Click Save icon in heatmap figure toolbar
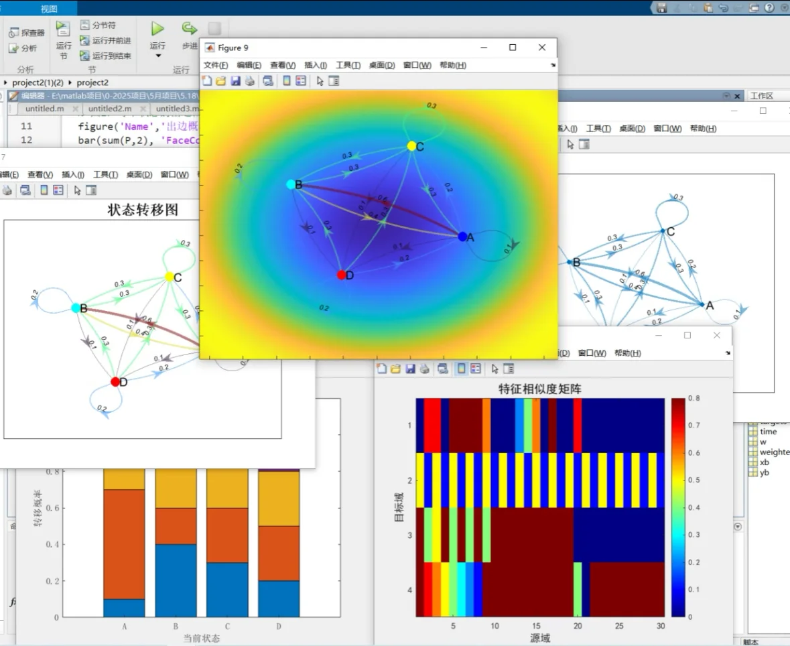This screenshot has height=646, width=790. [411, 369]
